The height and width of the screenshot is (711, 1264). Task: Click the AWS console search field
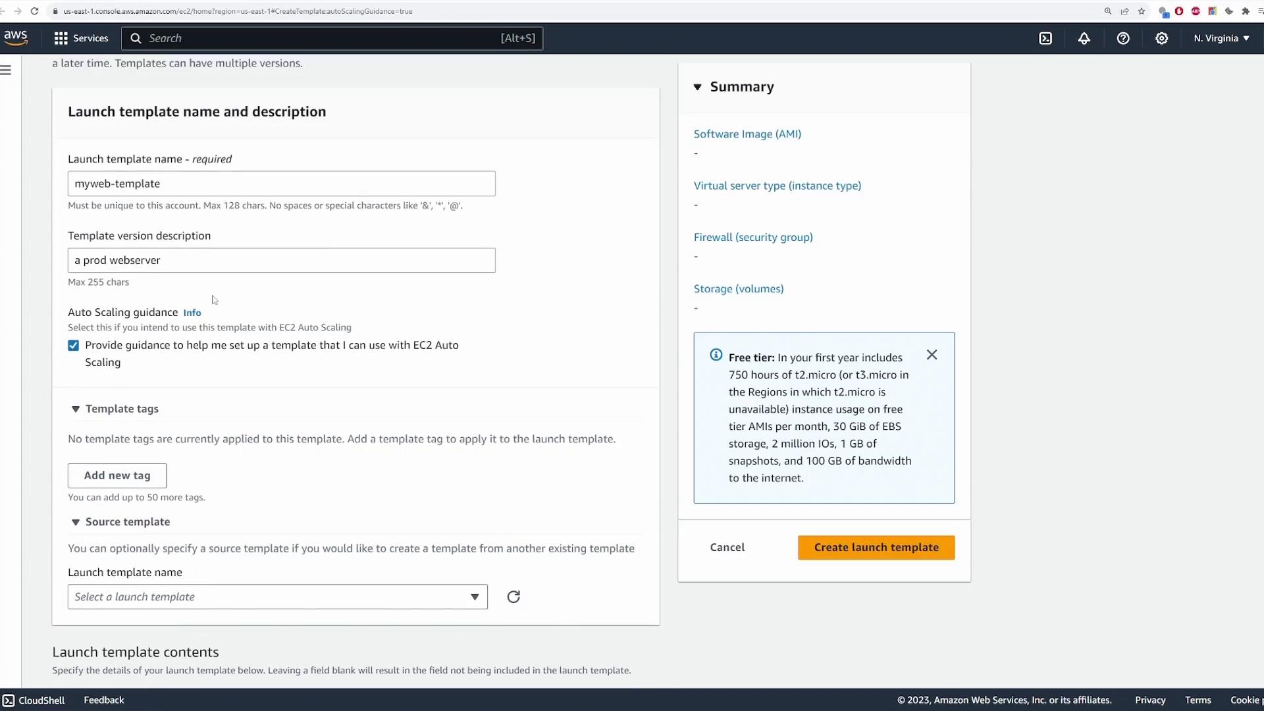click(332, 38)
